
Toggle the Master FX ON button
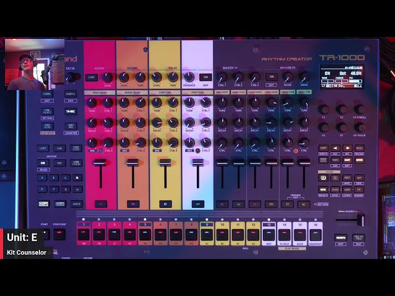coord(272,76)
